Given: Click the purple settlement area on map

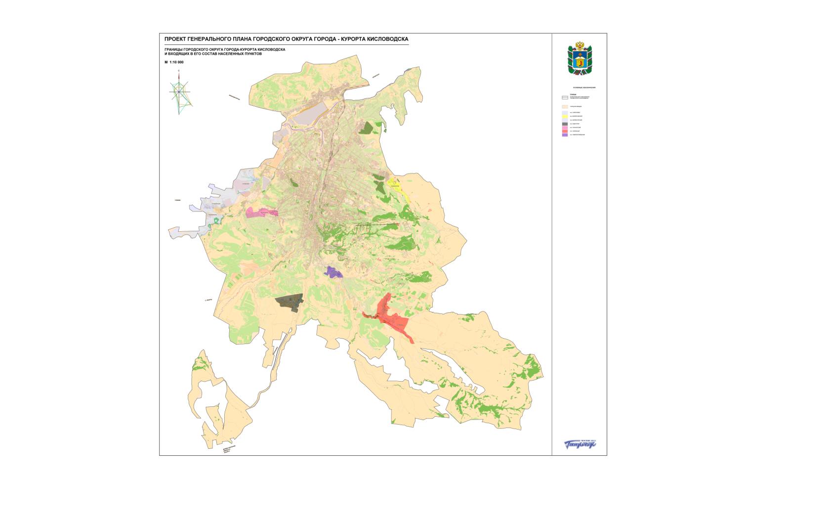Looking at the screenshot, I should pos(333,272).
